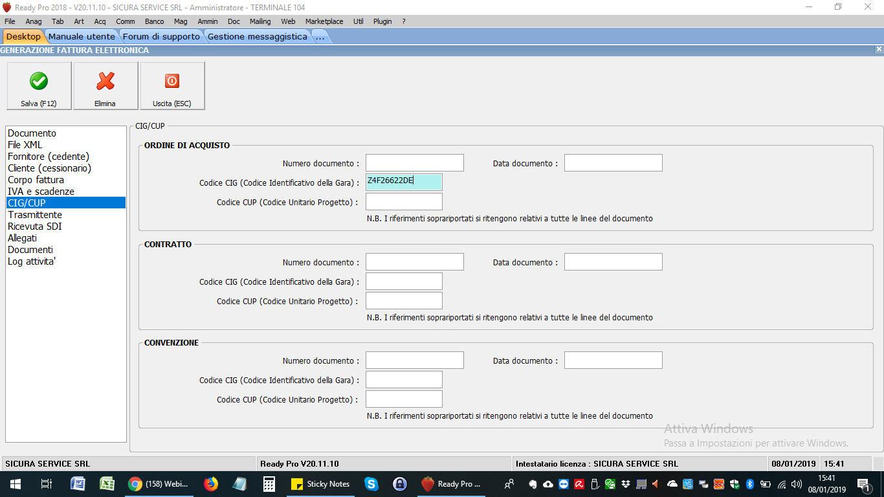Focus the Codice CIG field containing Z4F26622DE
Screen dimensions: 884x497
[x=404, y=182]
